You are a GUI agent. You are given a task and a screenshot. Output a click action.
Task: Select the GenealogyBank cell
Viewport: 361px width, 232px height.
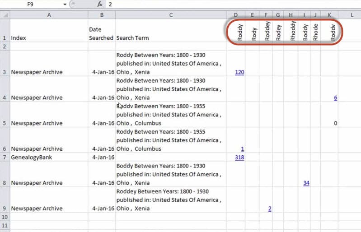(49, 158)
